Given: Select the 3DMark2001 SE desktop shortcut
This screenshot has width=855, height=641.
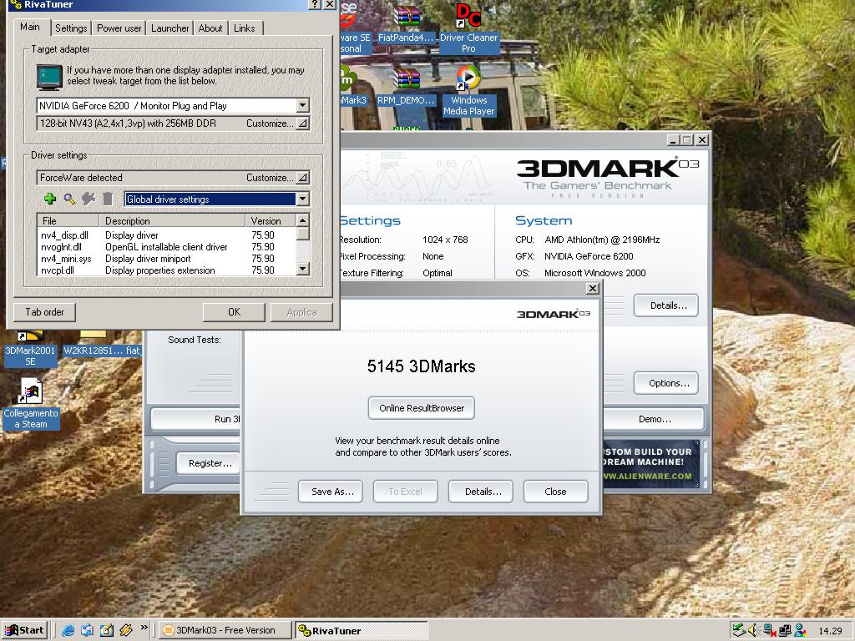Looking at the screenshot, I should point(30,349).
